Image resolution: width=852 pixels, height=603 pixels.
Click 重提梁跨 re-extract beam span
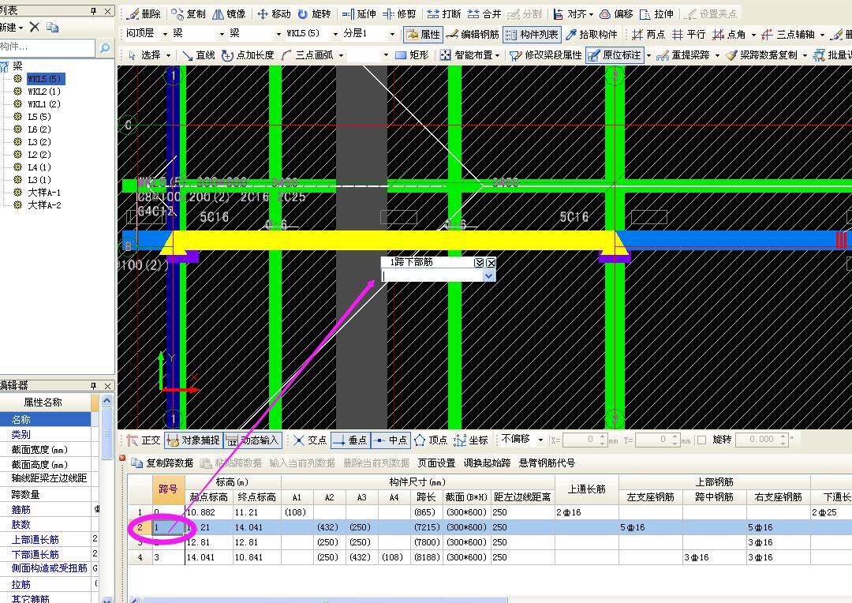[x=683, y=55]
